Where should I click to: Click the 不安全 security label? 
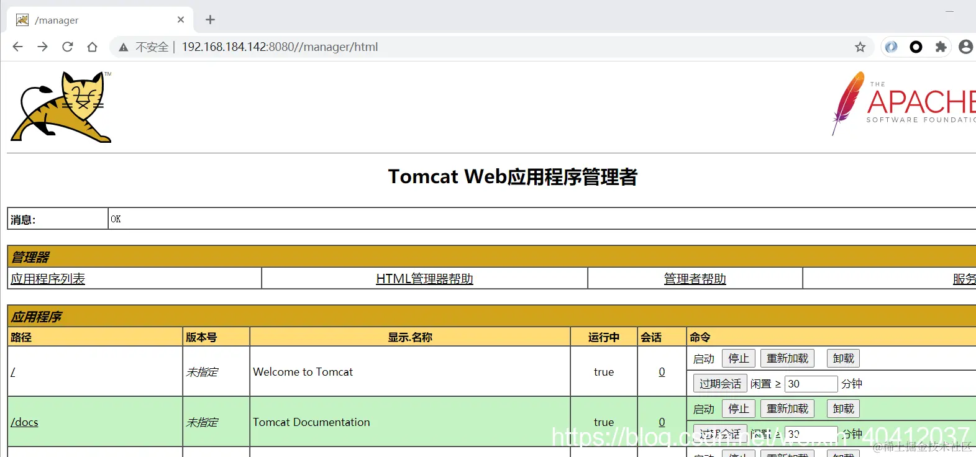(x=152, y=47)
